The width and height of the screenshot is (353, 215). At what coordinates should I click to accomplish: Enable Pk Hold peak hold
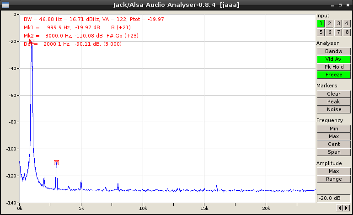tap(334, 67)
